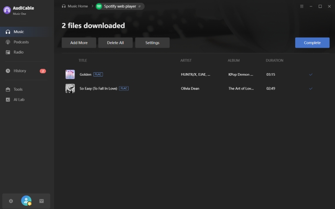
Task: Click the Tools toolbox icon
Action: [8, 89]
